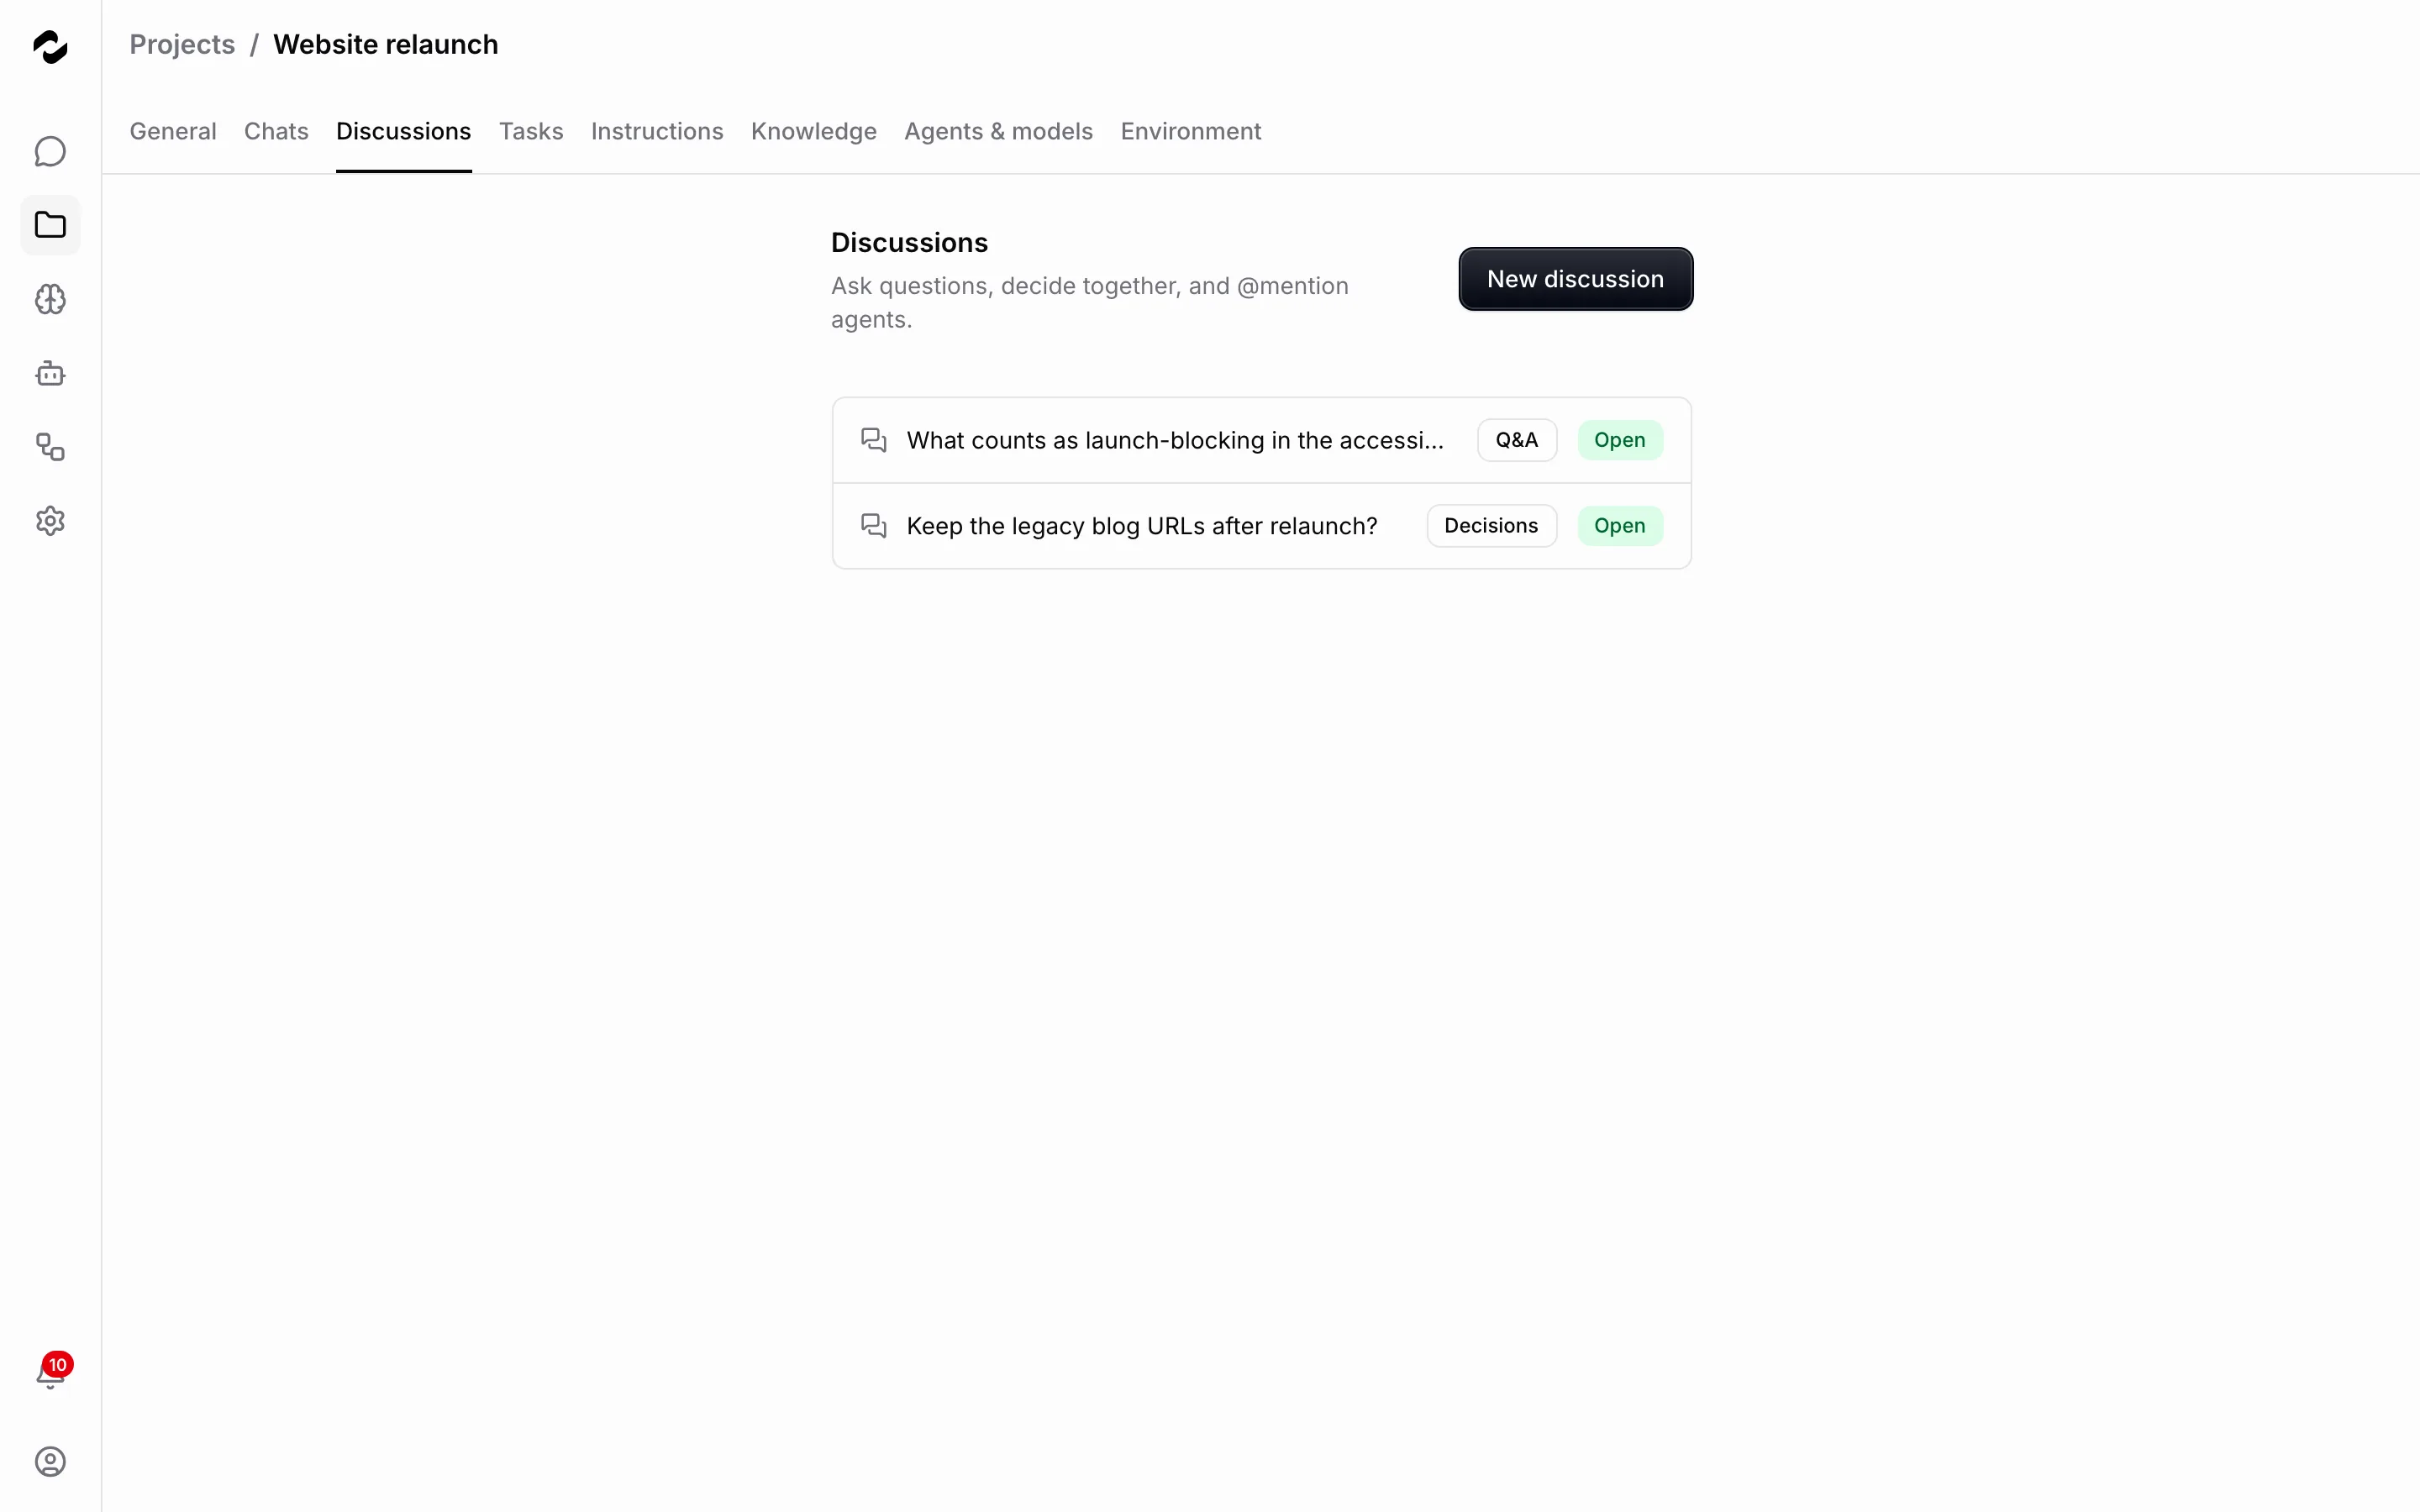Switch to the Agents & models tab

998,131
